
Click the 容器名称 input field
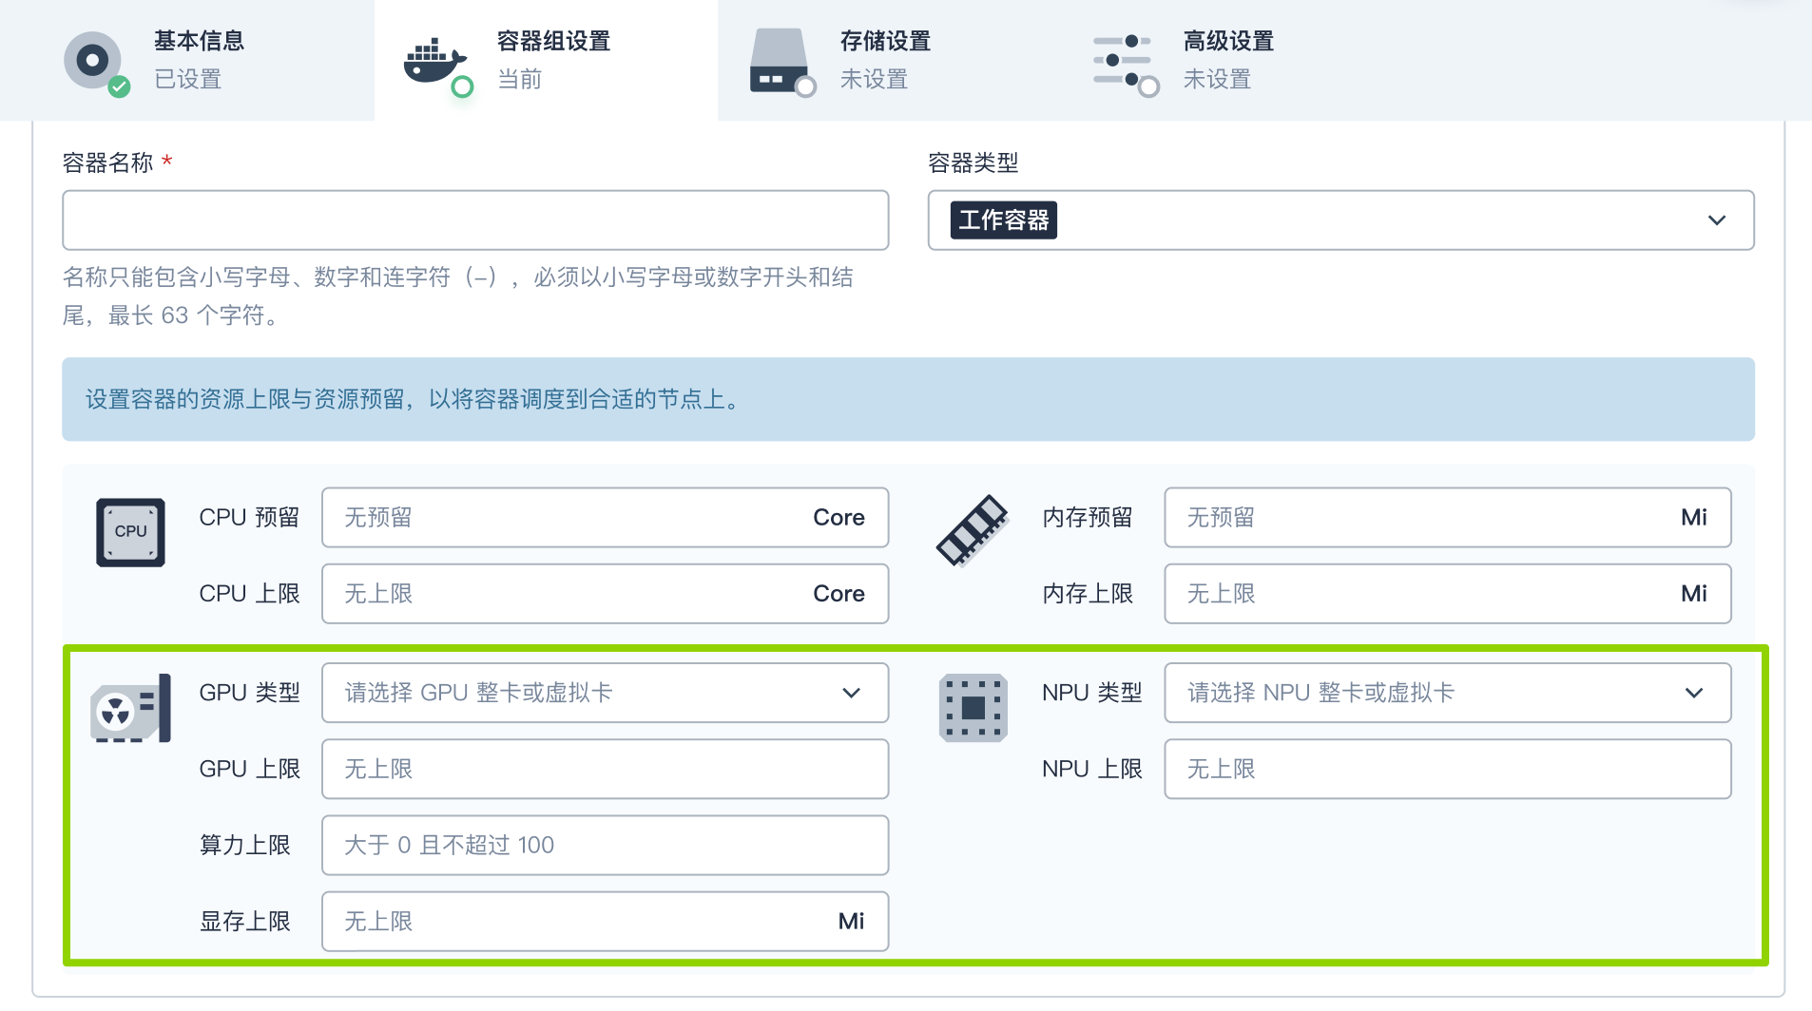pos(475,219)
